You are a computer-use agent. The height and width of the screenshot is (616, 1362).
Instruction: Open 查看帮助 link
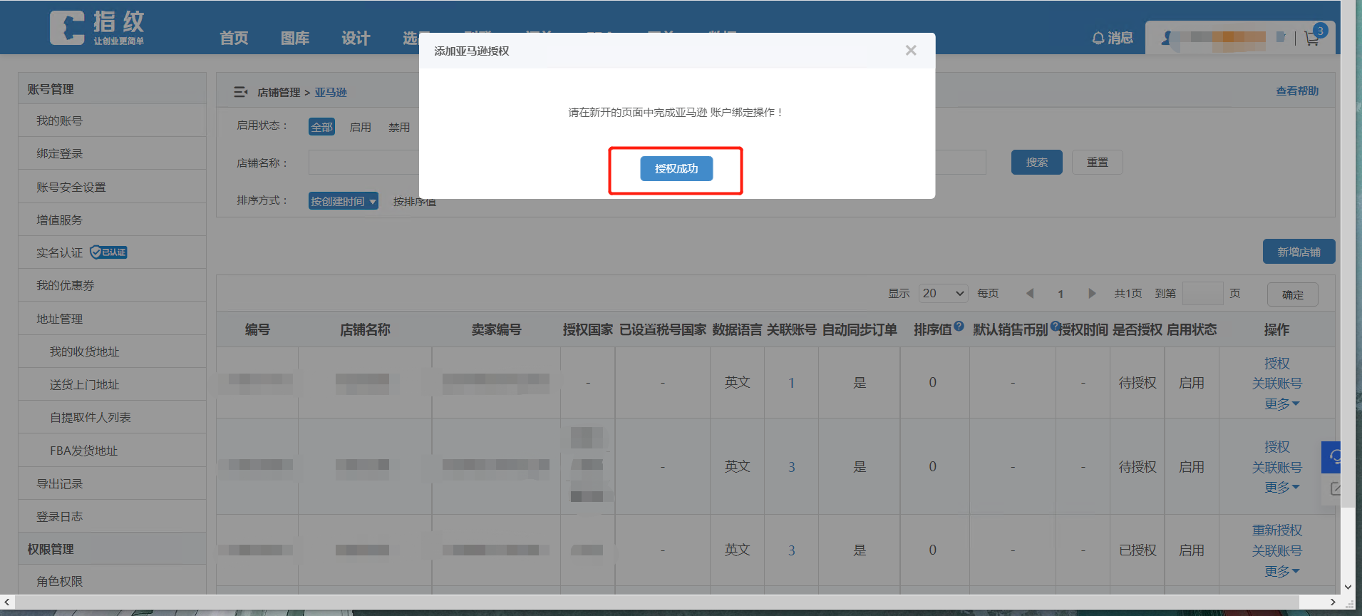1296,91
